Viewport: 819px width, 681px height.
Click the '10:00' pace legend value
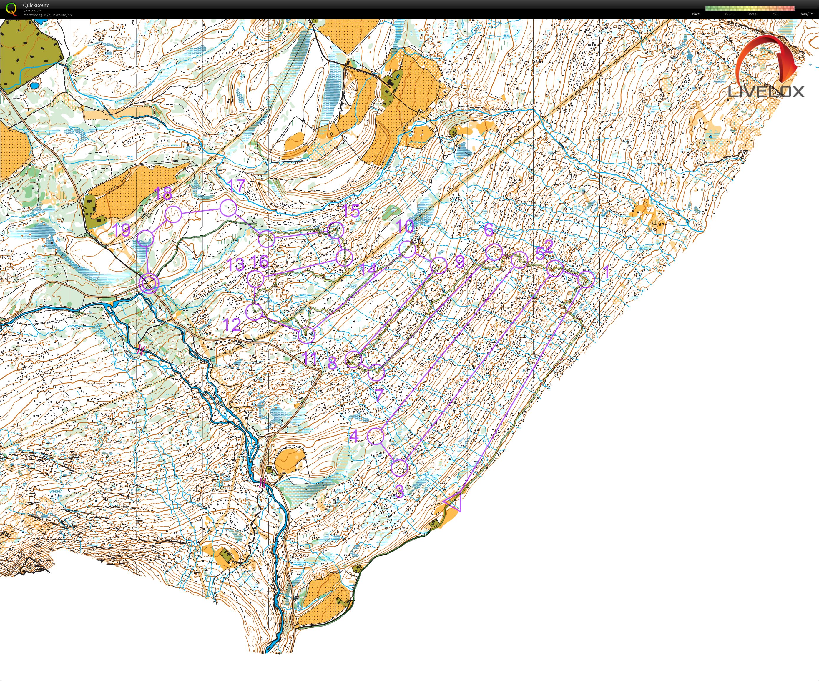pyautogui.click(x=729, y=14)
